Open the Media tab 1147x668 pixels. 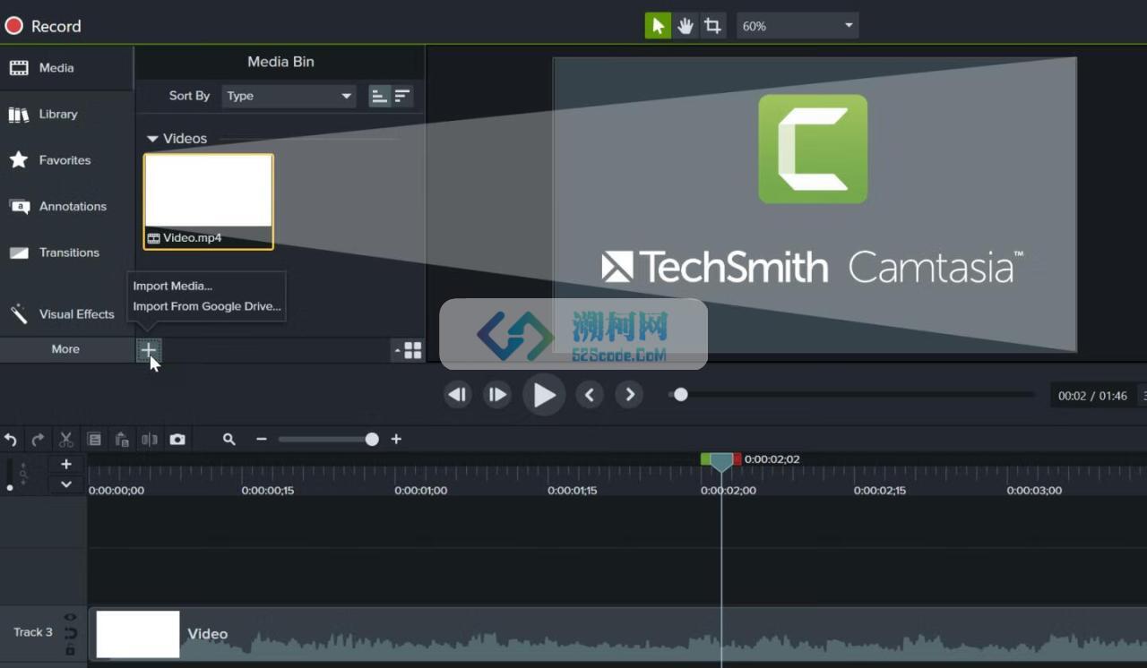pos(66,68)
